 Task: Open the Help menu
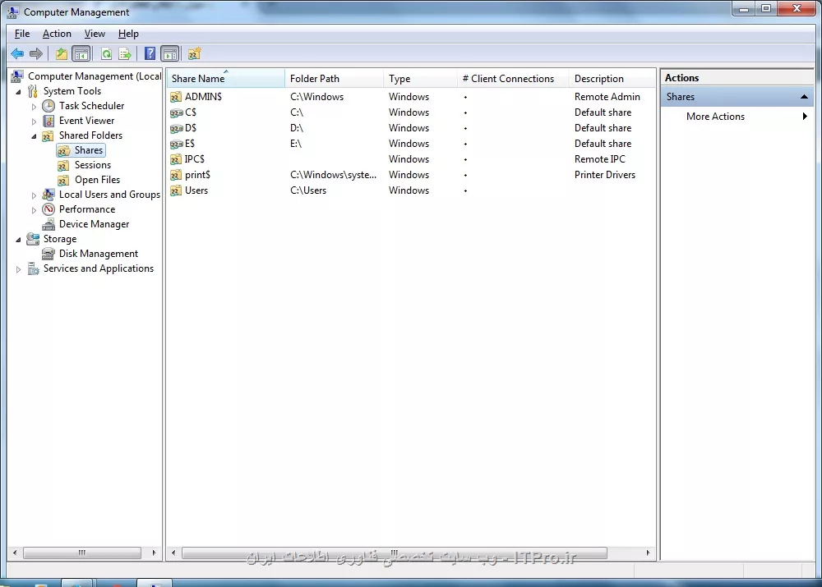pos(128,34)
